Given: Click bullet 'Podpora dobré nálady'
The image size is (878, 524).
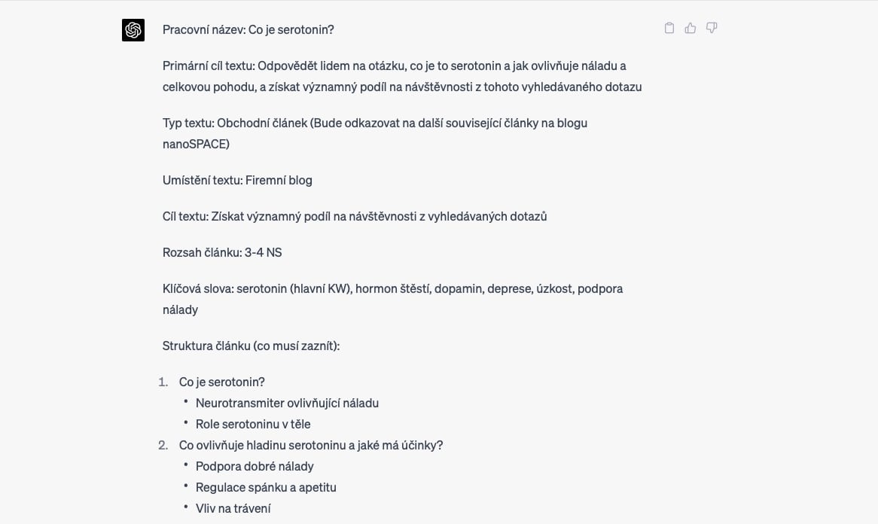Looking at the screenshot, I should point(255,467).
